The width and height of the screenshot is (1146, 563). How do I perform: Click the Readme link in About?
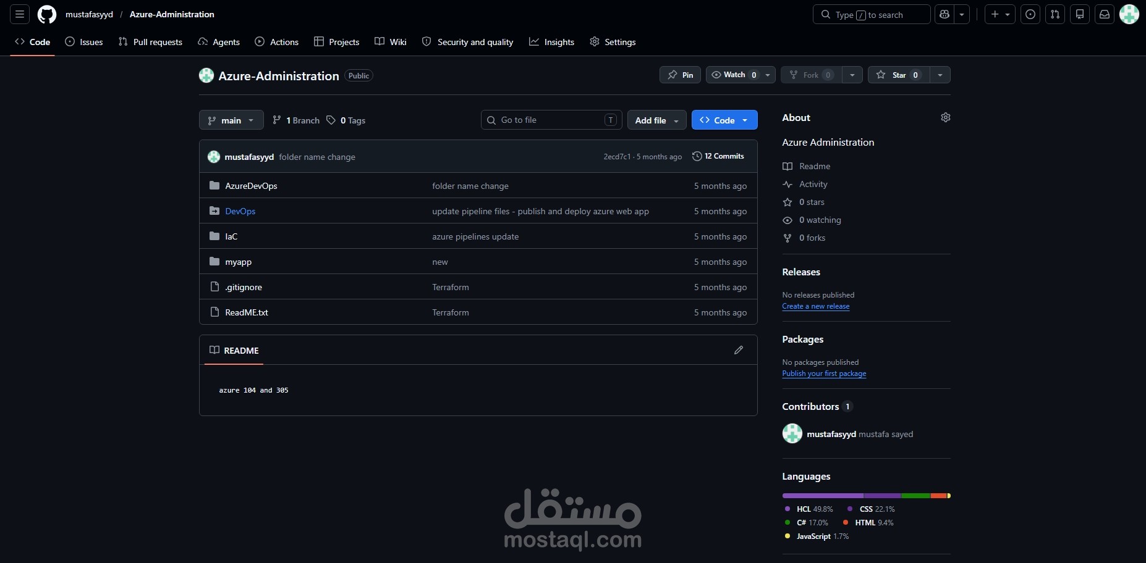pos(807,166)
